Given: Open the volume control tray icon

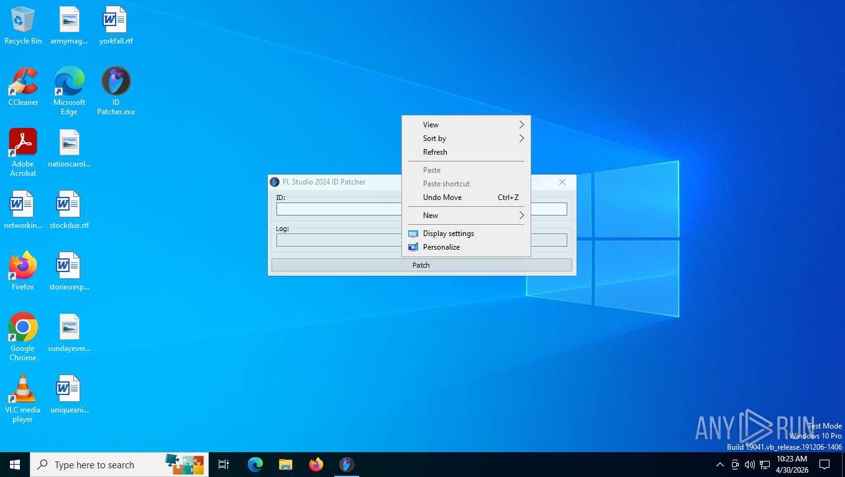Looking at the screenshot, I should [749, 465].
